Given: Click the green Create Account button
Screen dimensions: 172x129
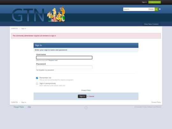Looking at the screenshot, I should [154, 2].
